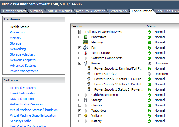Click the Temperature thermometer icon
179x127 pixels.
click(x=86, y=53)
